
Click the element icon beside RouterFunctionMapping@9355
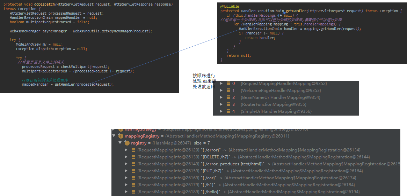point(228,104)
